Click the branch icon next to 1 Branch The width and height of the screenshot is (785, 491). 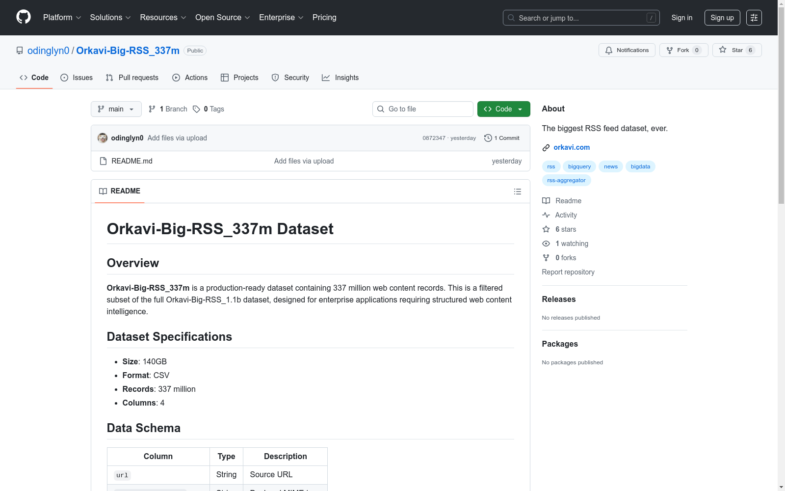[152, 109]
